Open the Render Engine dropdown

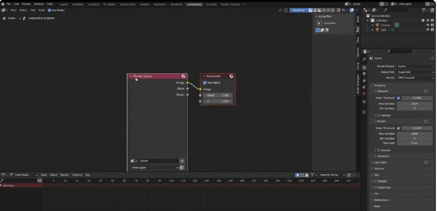415,66
